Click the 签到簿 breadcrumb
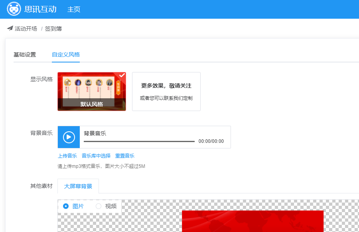Viewport: 359px width, 232px height. (x=53, y=29)
